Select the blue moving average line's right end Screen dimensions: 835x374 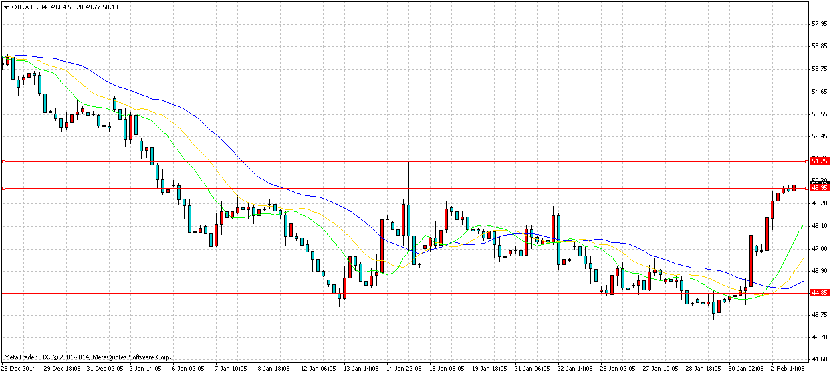tap(802, 281)
